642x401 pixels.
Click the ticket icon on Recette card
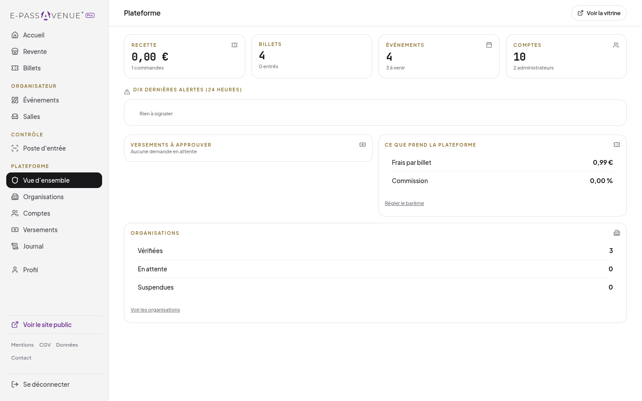pyautogui.click(x=235, y=45)
